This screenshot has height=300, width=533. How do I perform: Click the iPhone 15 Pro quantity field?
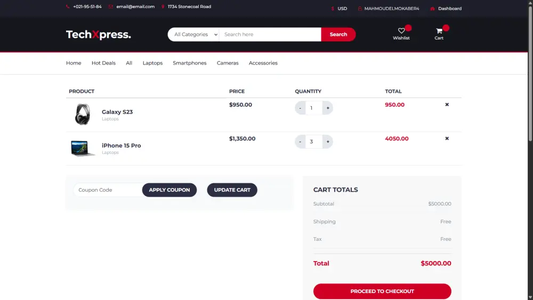point(314,142)
